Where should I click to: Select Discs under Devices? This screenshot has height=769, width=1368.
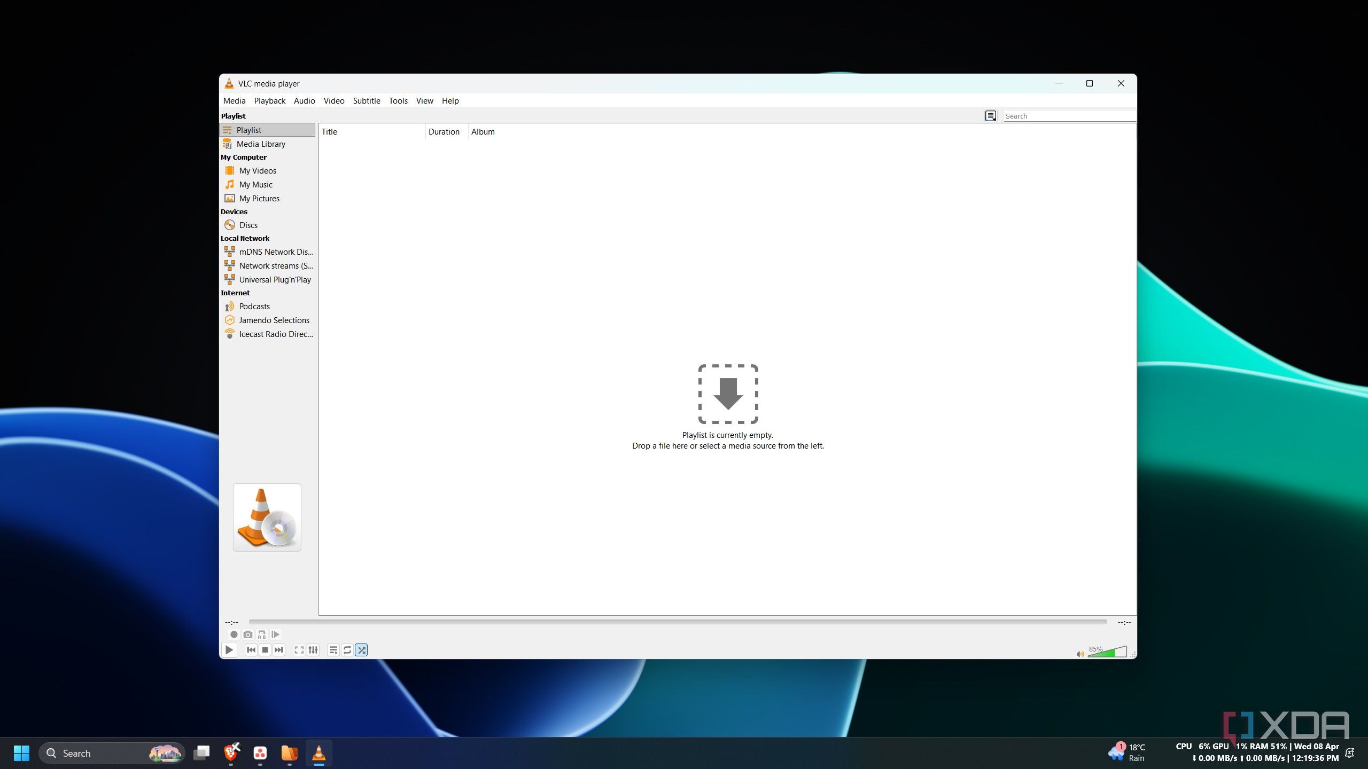267,225
